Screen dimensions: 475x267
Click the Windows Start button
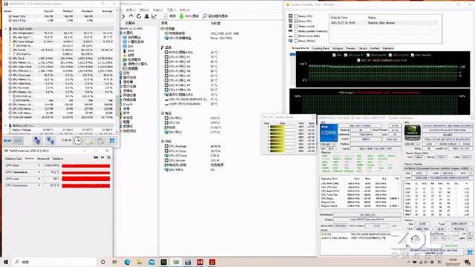click(x=6, y=262)
